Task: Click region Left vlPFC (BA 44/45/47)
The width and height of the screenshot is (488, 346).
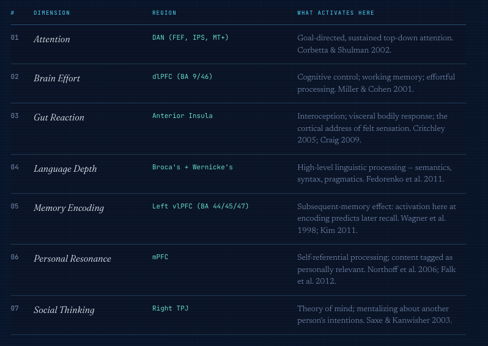Action: click(x=201, y=206)
